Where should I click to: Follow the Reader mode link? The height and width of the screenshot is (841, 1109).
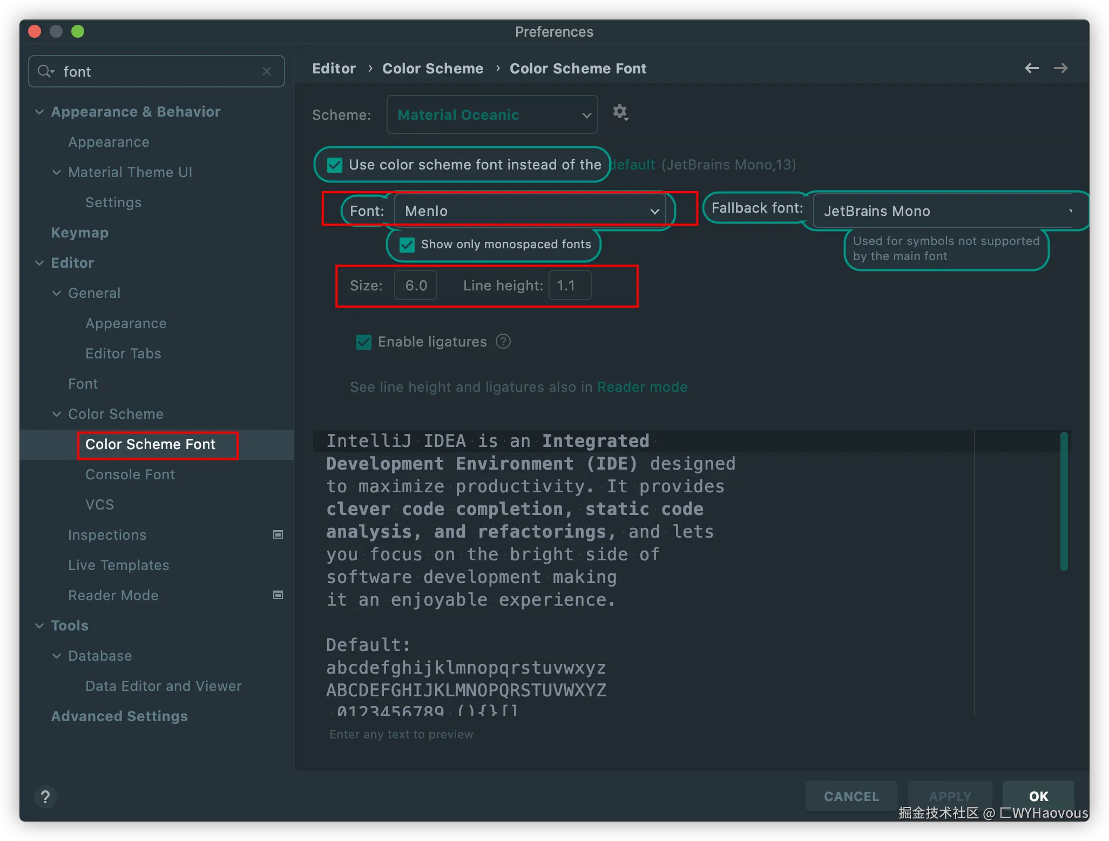(x=642, y=387)
